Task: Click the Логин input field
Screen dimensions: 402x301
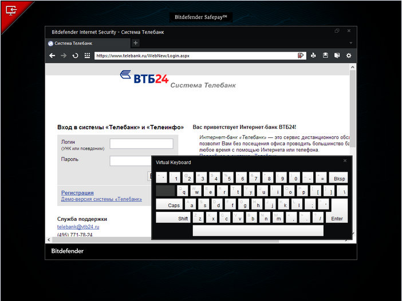Action: point(141,144)
